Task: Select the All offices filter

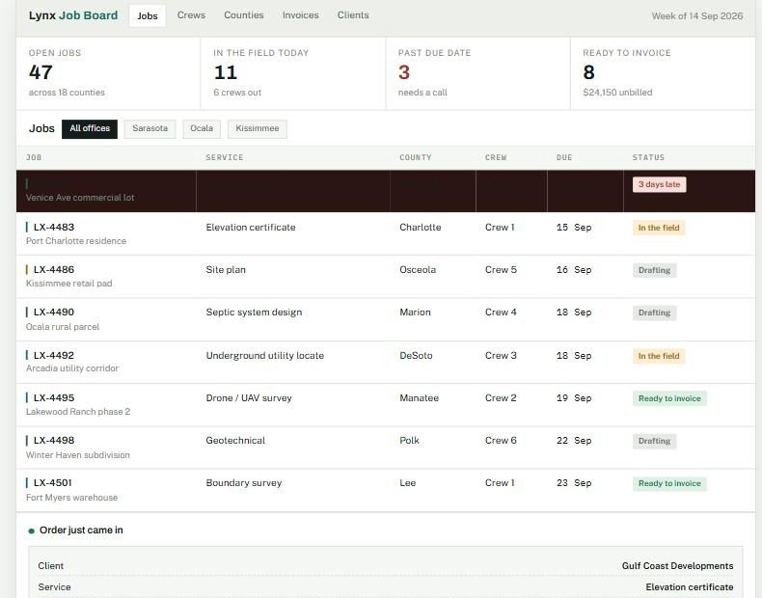Action: (90, 128)
